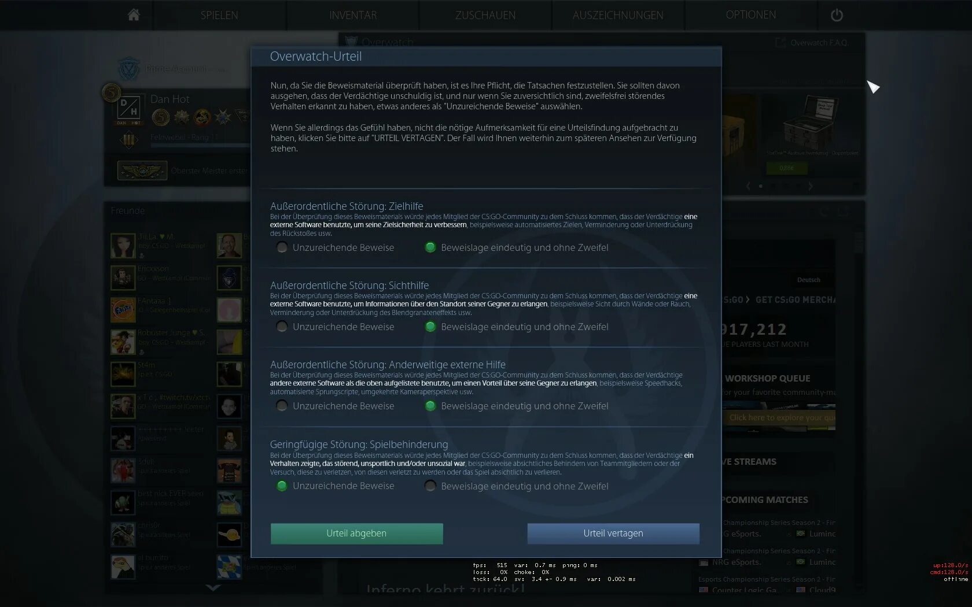Open the LIVE STREAMS section heading
972x607 pixels.
(x=749, y=461)
